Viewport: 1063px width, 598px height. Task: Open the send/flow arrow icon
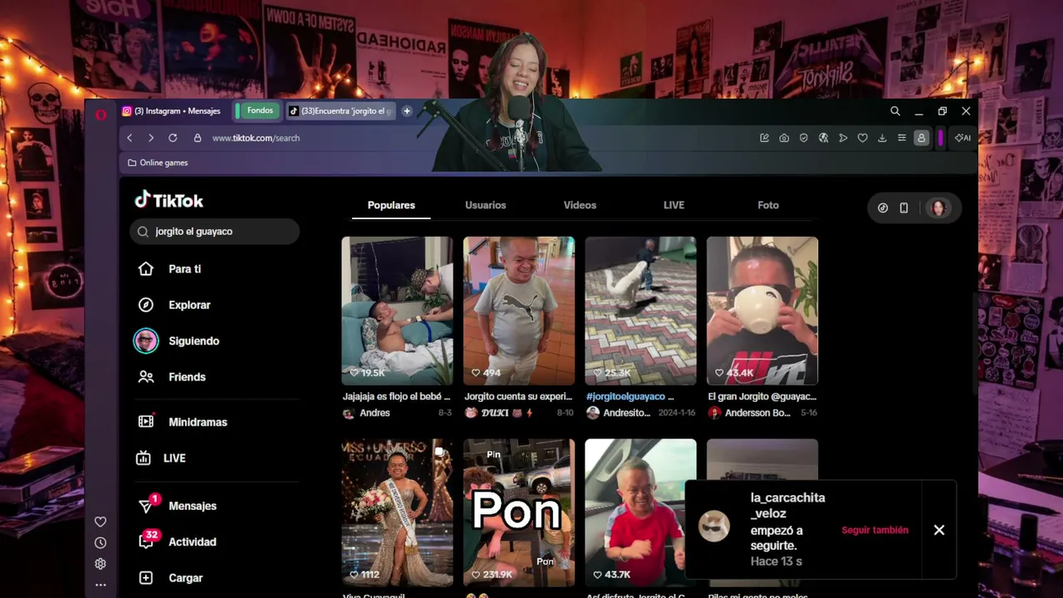843,138
